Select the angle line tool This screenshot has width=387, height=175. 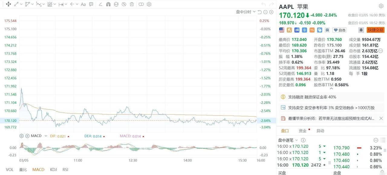coord(100,4)
